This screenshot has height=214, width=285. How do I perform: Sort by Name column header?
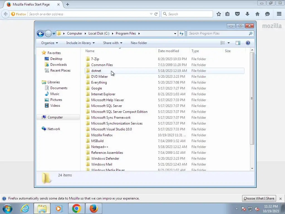pyautogui.click(x=120, y=51)
